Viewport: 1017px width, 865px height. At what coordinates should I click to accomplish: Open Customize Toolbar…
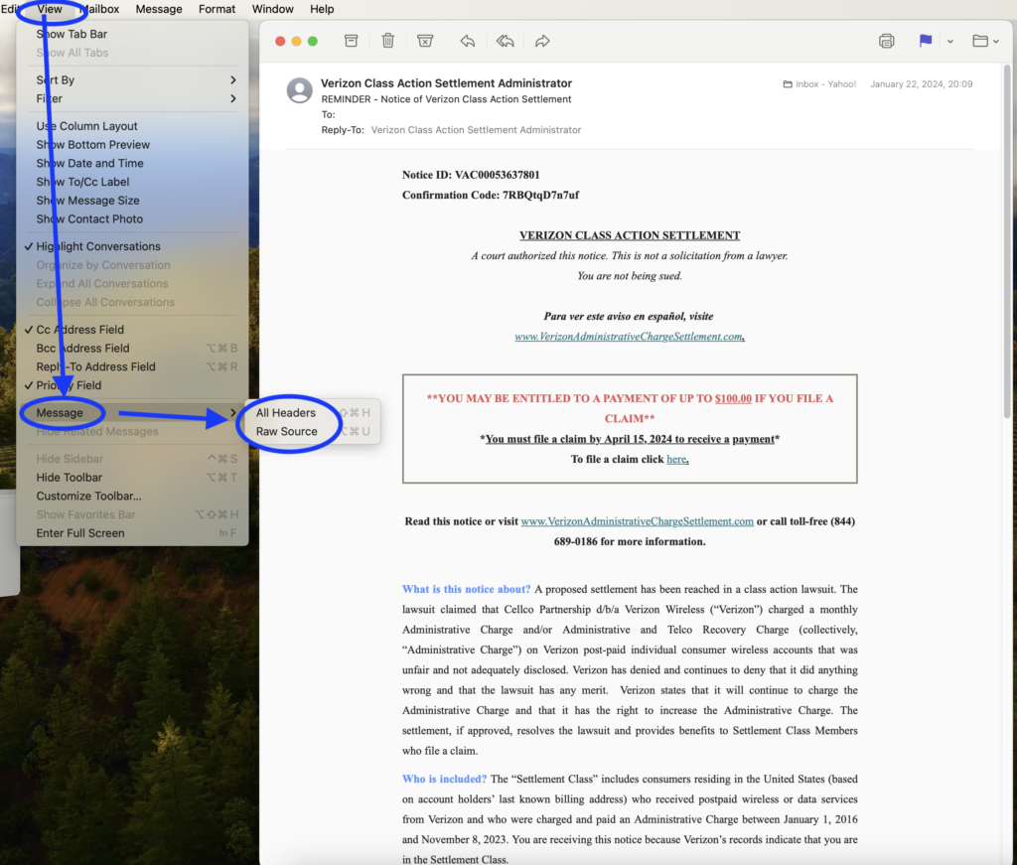[132, 496]
